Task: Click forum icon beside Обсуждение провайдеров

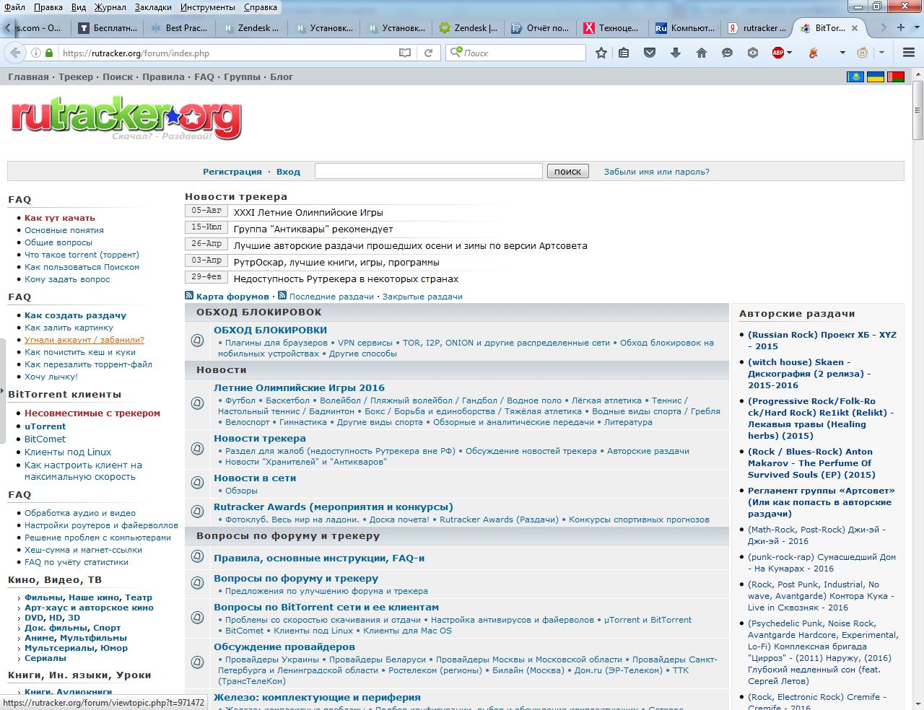Action: tap(197, 662)
